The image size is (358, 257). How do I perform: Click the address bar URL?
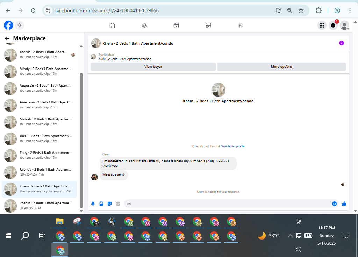107,10
